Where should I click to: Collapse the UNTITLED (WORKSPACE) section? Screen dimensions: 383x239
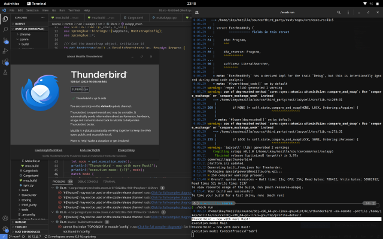28,29
